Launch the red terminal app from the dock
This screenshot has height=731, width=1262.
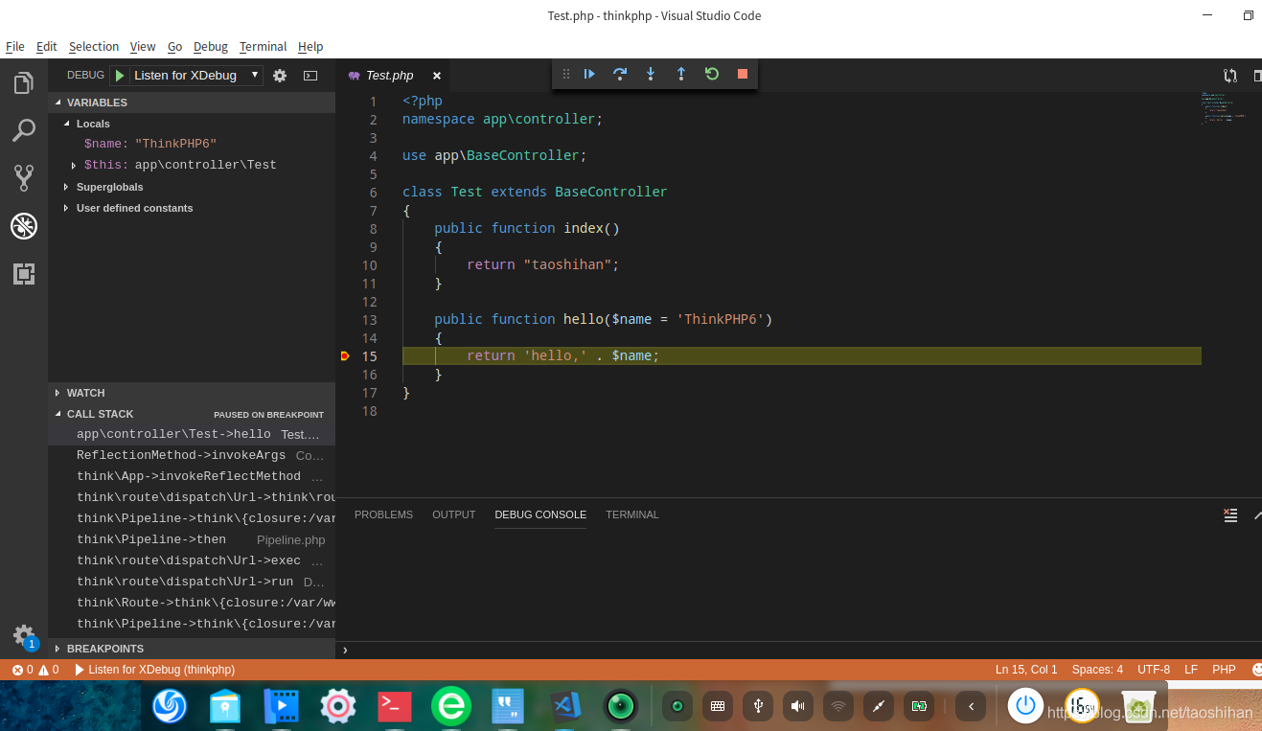coord(394,706)
